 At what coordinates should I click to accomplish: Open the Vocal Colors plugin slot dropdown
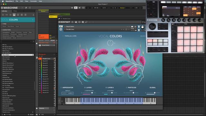point(54,45)
